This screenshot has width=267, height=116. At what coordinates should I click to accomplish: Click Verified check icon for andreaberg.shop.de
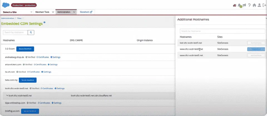coord(26,57)
